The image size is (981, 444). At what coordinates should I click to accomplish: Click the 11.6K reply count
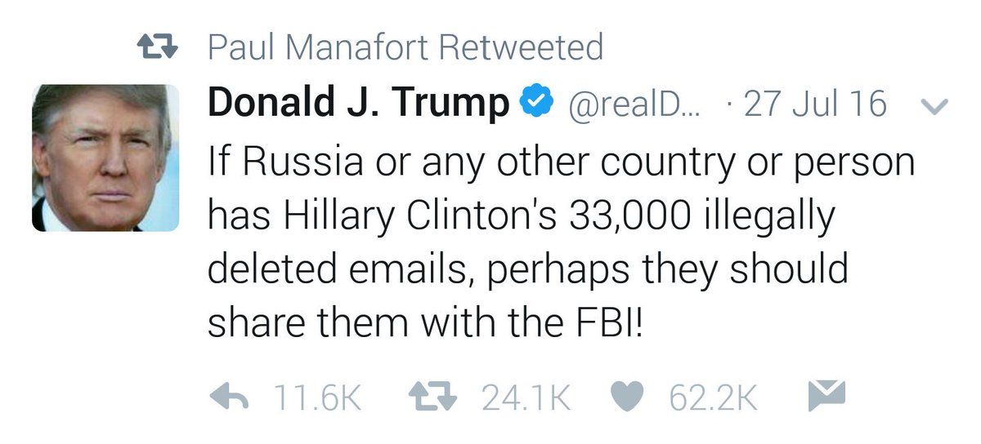(318, 398)
